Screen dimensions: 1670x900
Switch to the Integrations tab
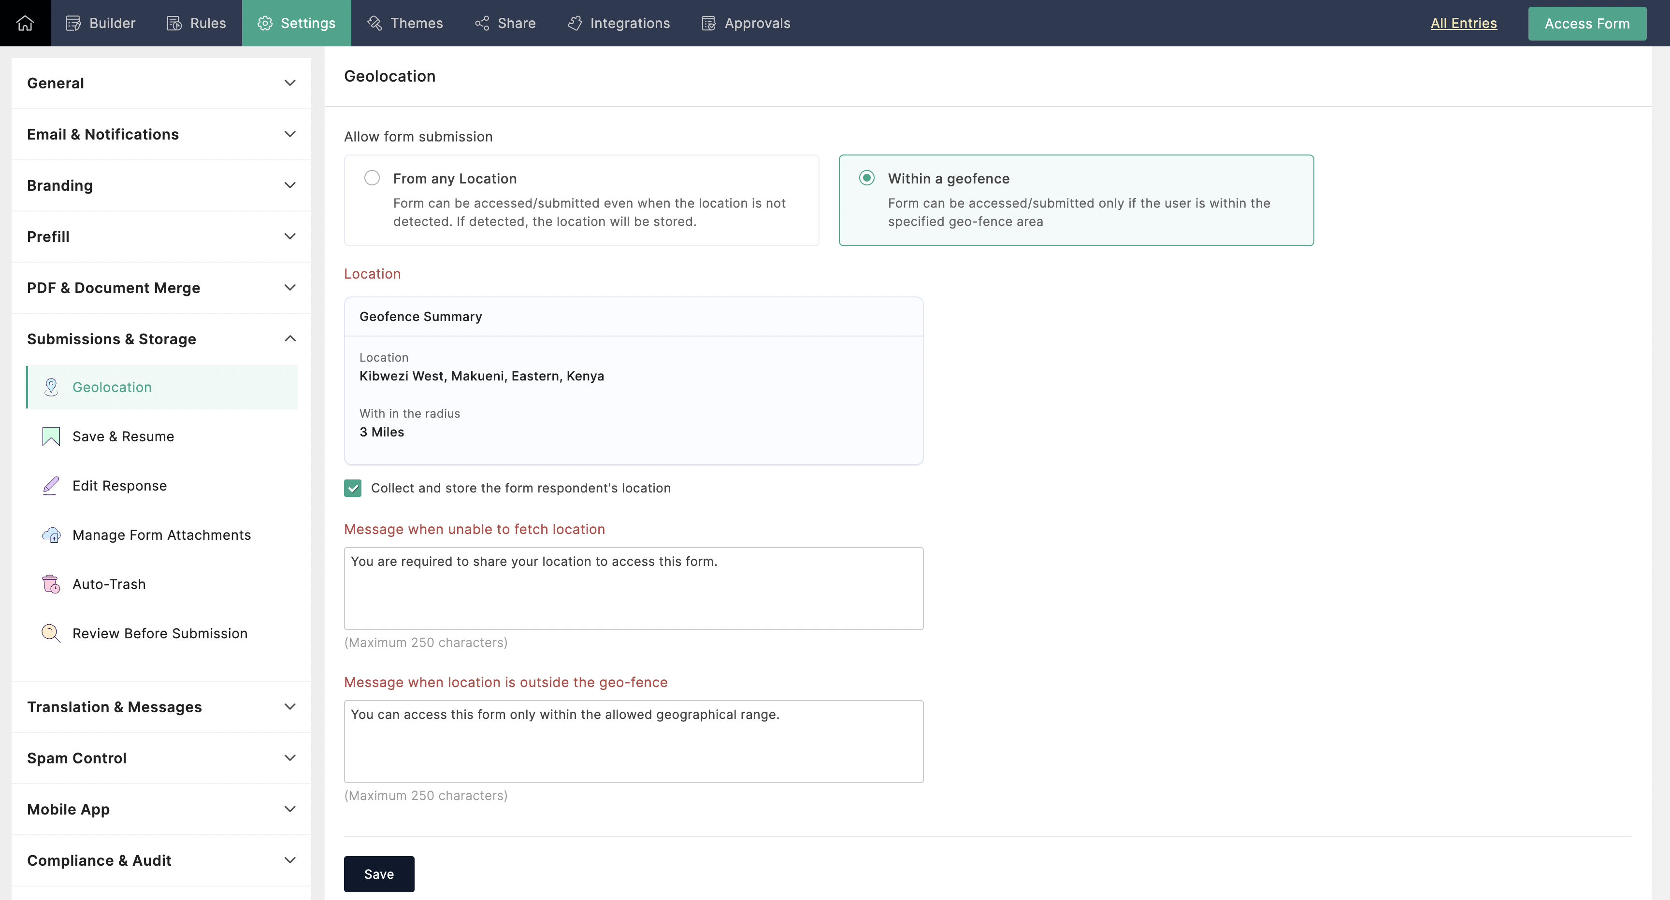[619, 23]
